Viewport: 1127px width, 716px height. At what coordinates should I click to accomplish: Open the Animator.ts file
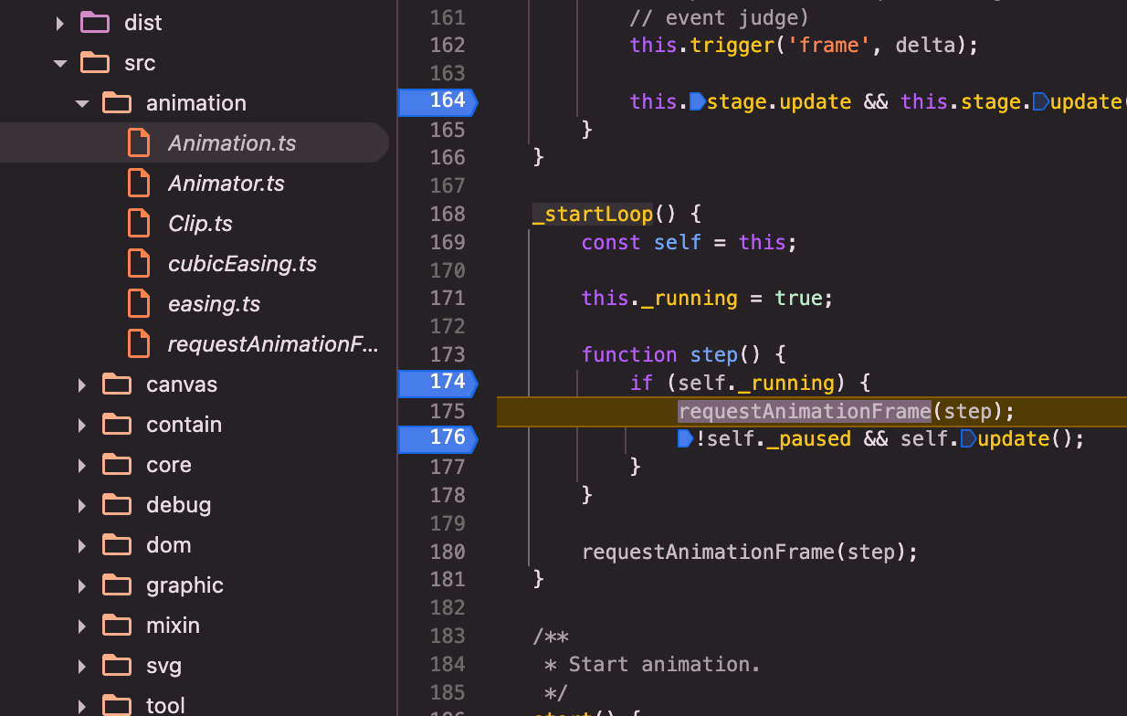(226, 184)
